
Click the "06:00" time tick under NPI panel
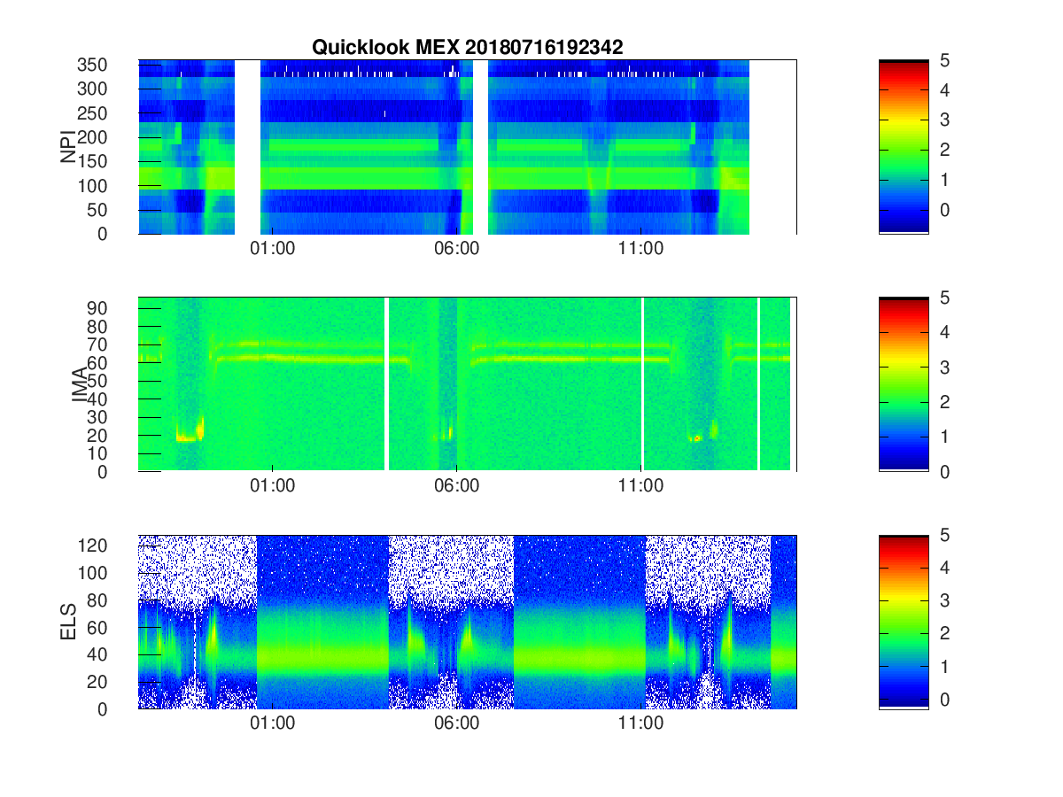457,249
